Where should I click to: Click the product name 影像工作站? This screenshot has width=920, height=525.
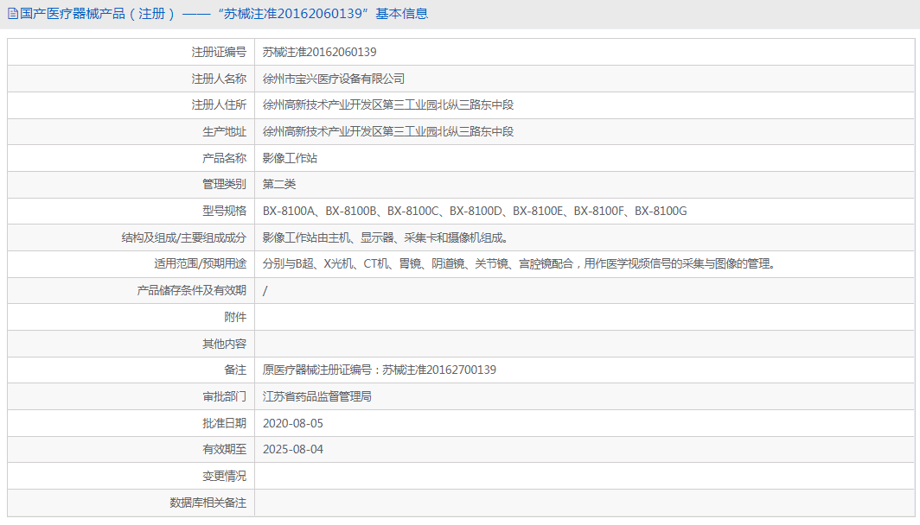point(290,158)
